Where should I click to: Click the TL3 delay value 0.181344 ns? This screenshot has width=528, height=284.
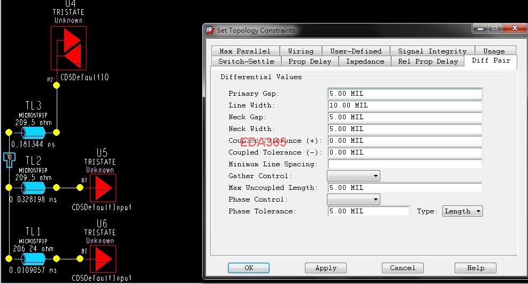click(x=33, y=144)
